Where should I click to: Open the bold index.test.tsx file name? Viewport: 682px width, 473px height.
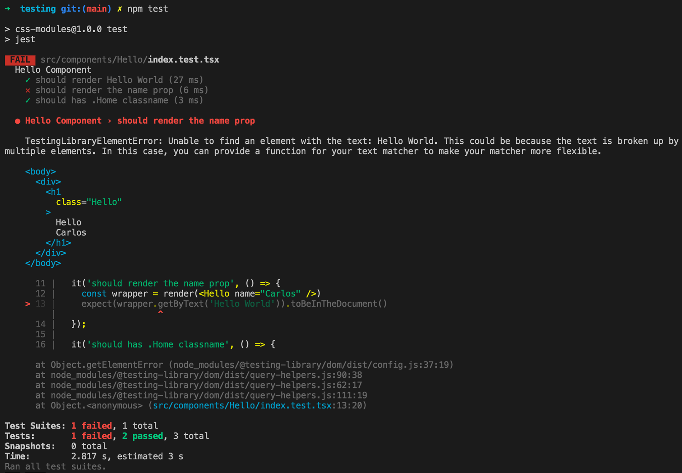pos(183,60)
